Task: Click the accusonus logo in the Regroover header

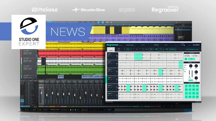Action: 196,45
